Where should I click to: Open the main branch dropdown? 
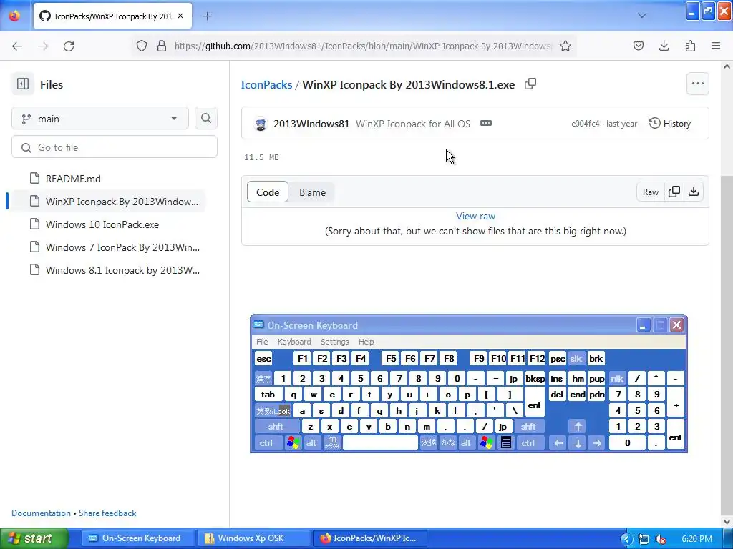click(x=100, y=119)
